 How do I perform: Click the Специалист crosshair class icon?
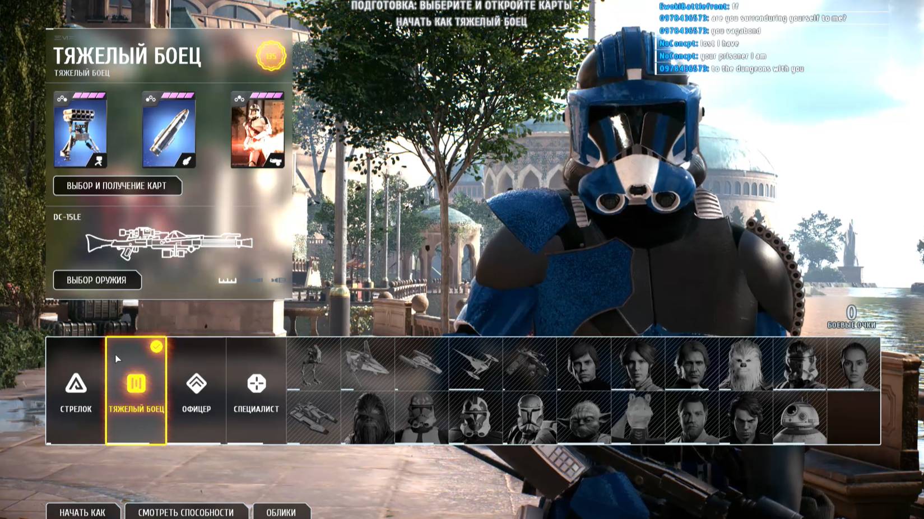pos(256,384)
